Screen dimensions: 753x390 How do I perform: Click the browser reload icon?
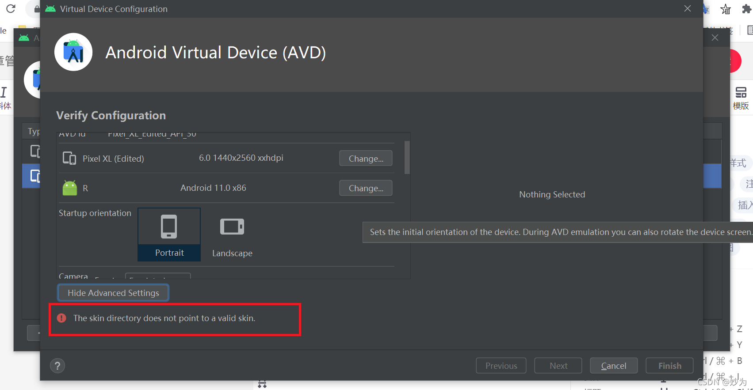click(x=11, y=8)
